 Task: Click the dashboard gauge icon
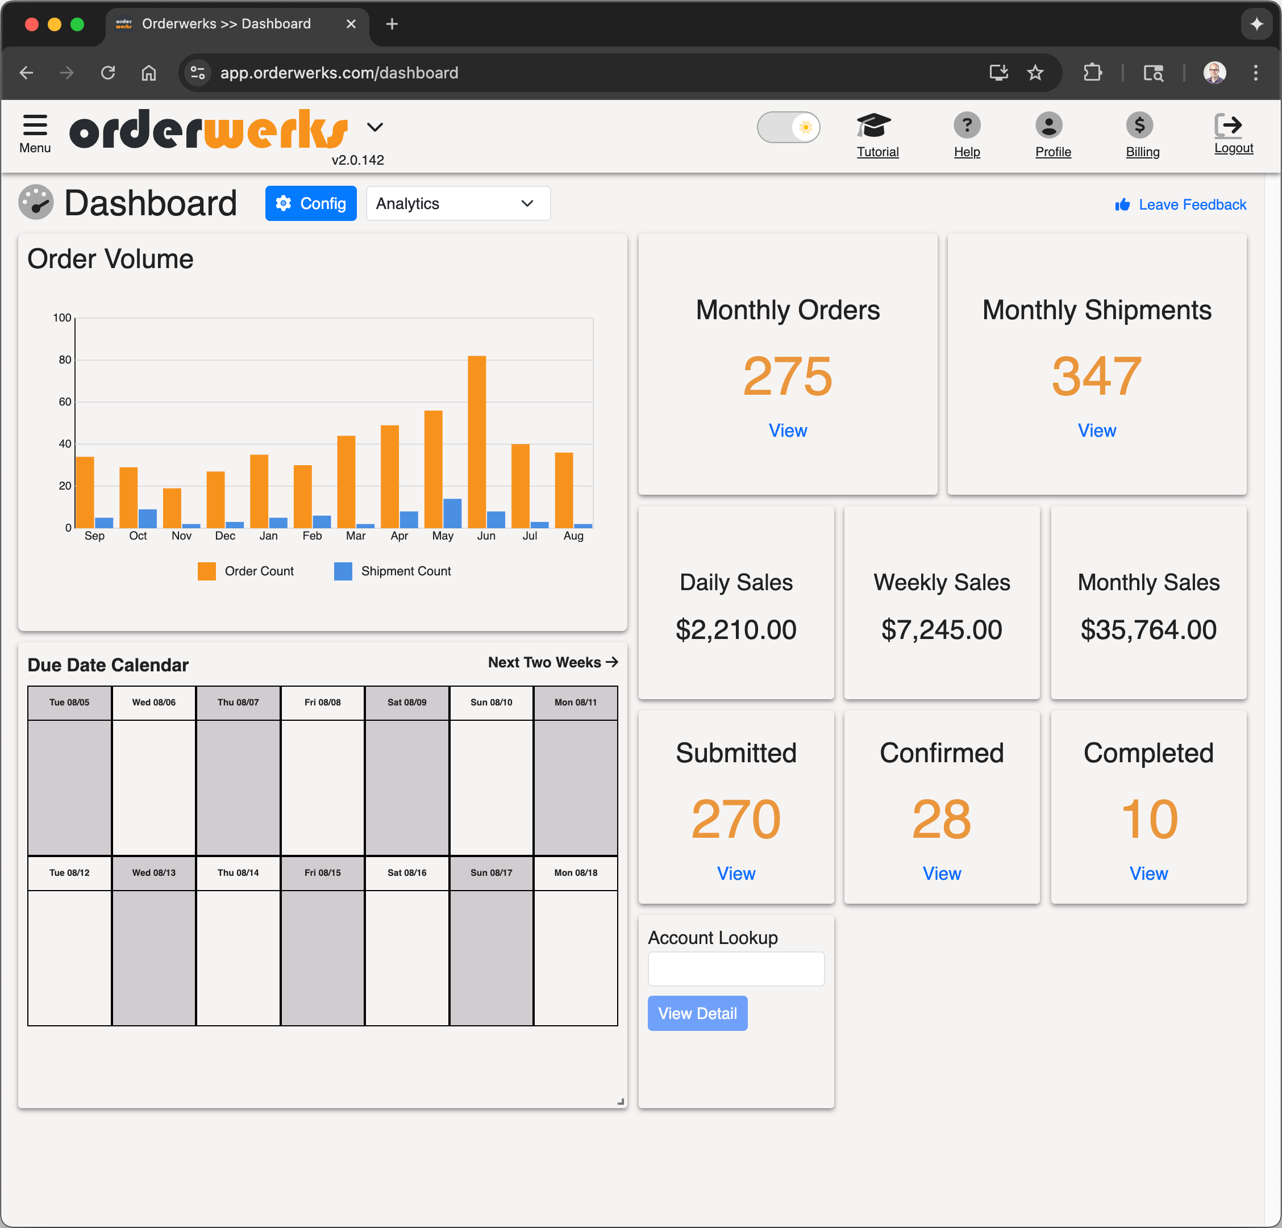coord(36,203)
